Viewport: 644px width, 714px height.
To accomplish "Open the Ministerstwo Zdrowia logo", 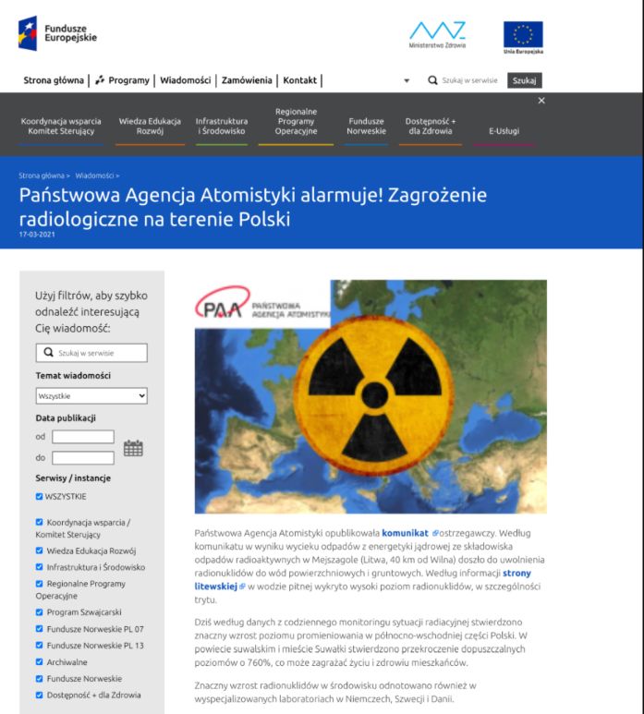I will pos(437,34).
